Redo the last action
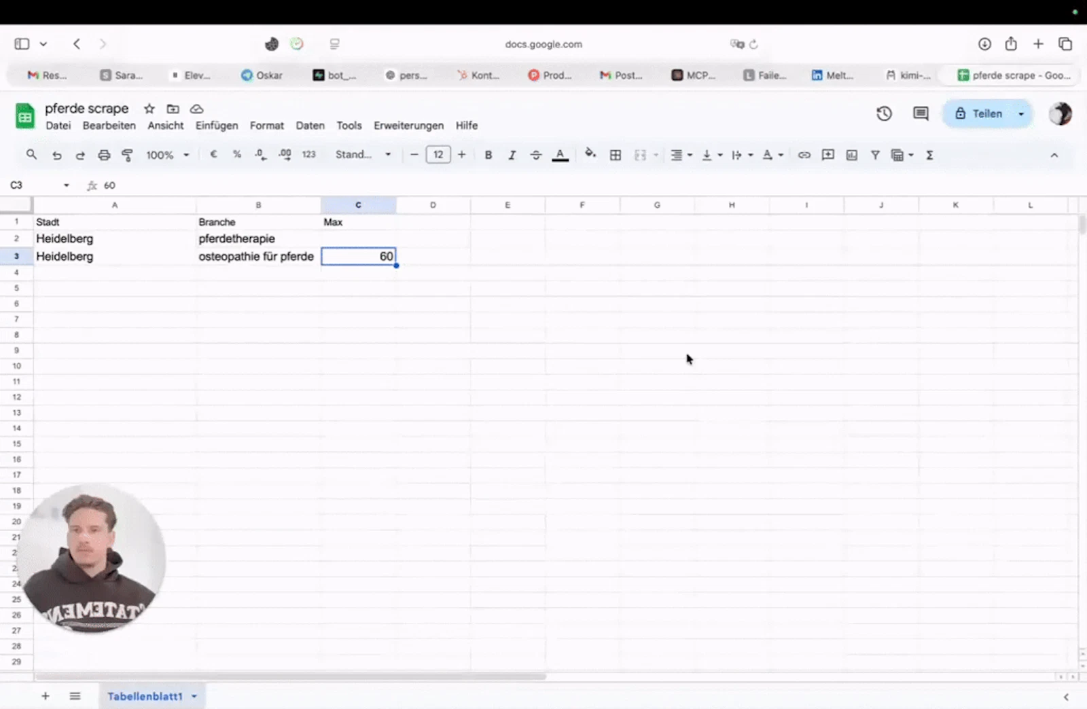 (x=80, y=156)
